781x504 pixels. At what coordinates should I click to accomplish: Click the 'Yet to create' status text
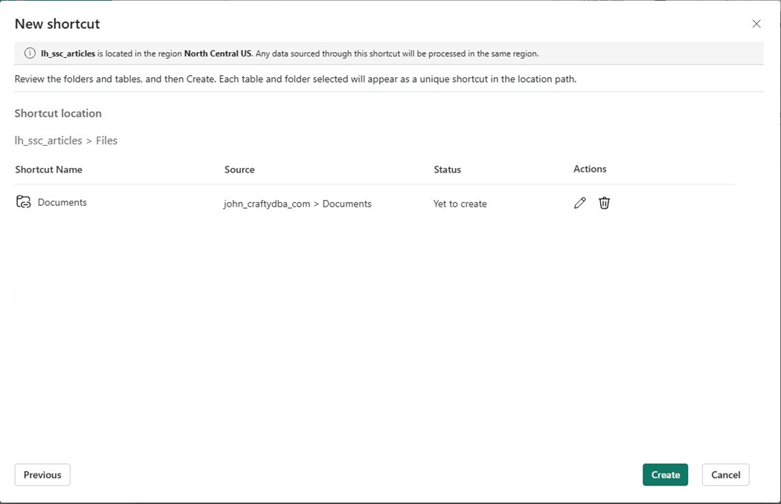(460, 204)
